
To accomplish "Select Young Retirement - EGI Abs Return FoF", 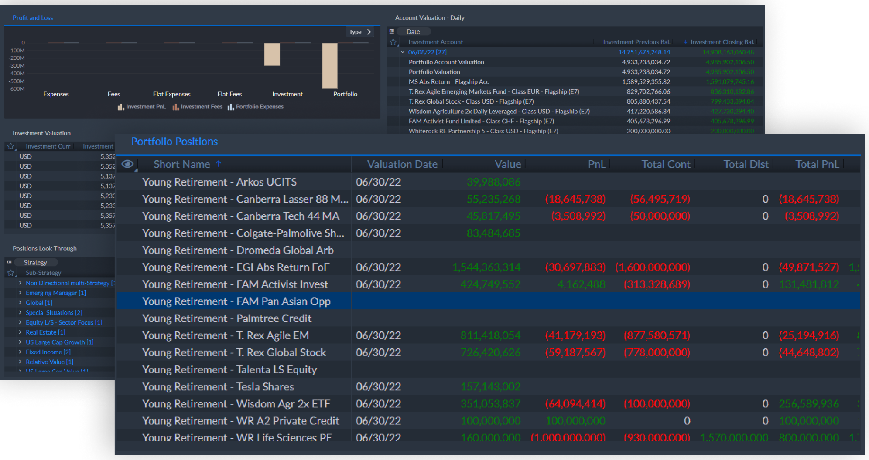I will pos(488,267).
